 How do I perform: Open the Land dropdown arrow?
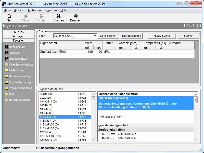[95, 36]
